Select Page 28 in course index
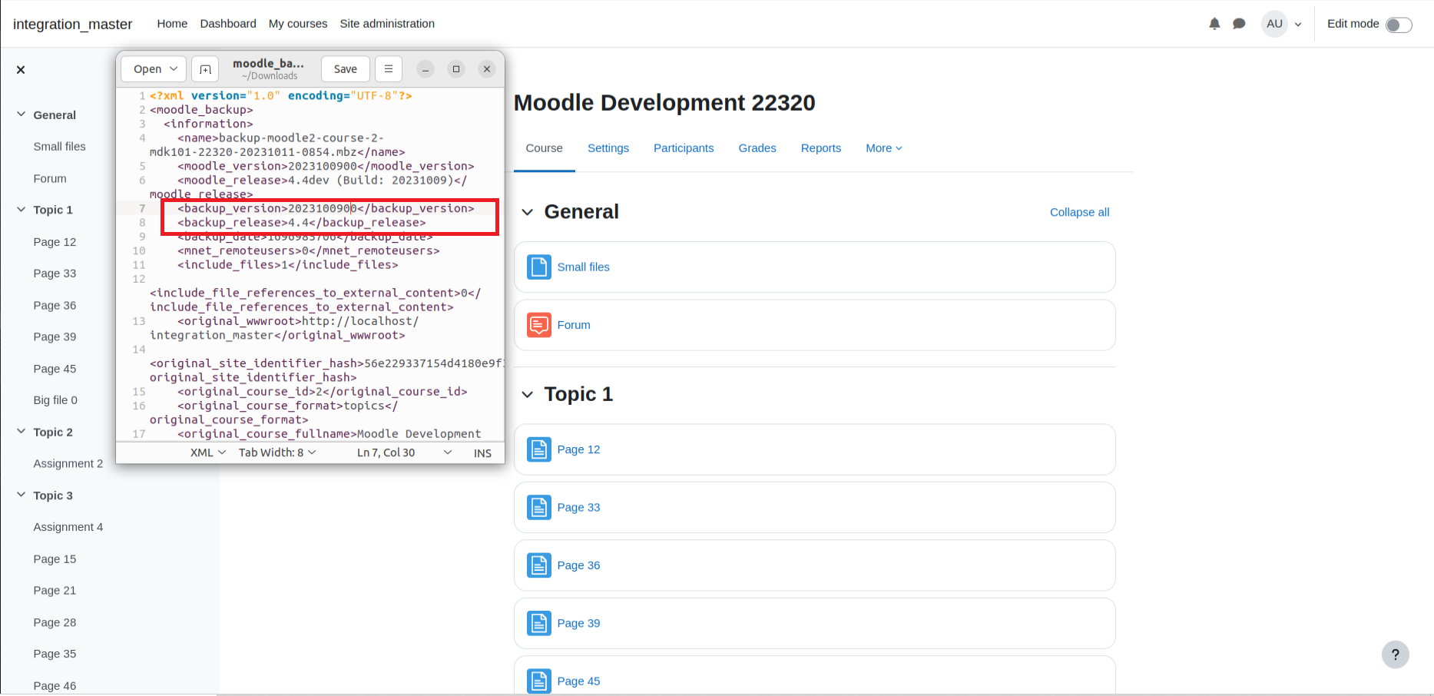1434x696 pixels. click(55, 623)
